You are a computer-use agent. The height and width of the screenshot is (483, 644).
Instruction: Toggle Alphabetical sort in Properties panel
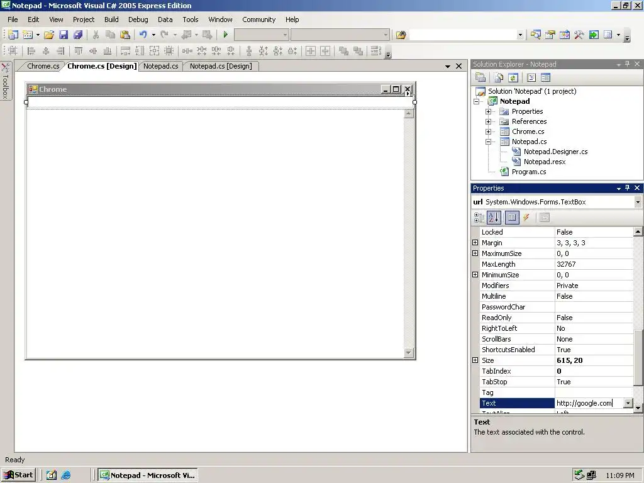[x=494, y=218]
